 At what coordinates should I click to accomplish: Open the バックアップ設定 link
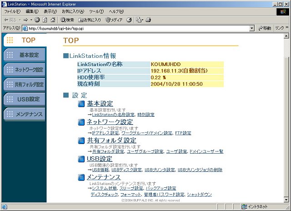click(x=161, y=188)
